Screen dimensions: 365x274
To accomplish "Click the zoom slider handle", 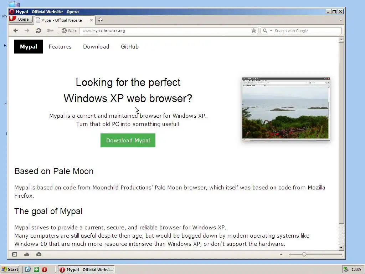I will 304,254.
